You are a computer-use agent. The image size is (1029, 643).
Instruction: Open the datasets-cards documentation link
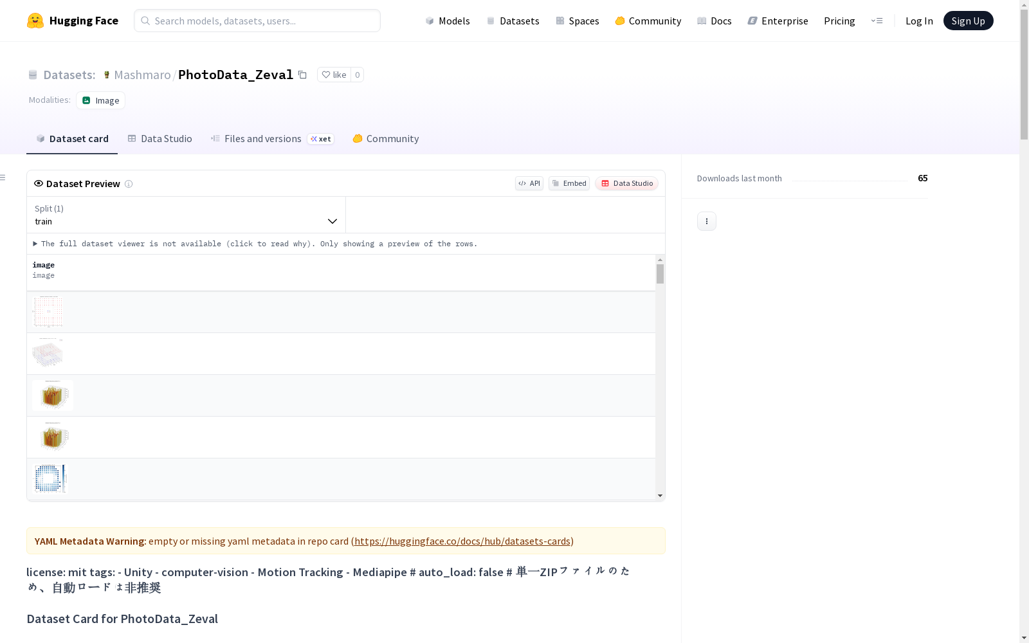click(x=462, y=541)
